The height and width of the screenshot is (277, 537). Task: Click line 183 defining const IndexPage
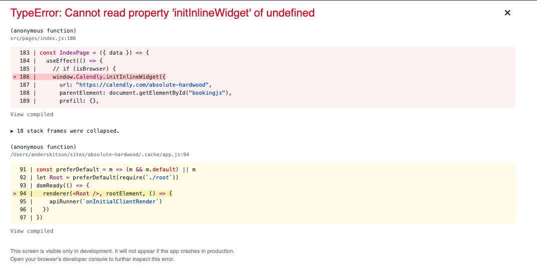click(x=95, y=53)
